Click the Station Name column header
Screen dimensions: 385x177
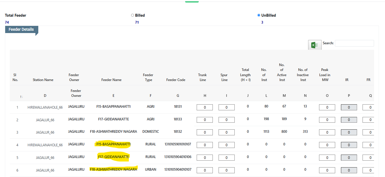[43, 80]
